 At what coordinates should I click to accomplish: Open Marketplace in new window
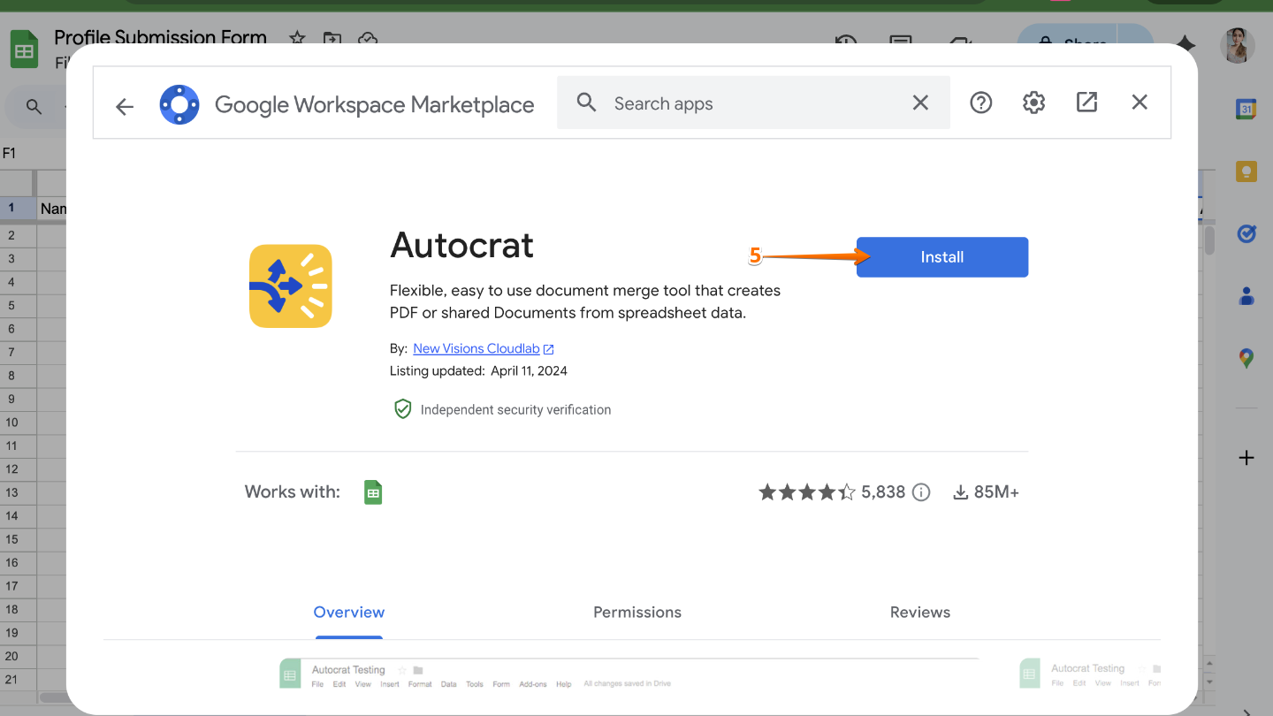1086,102
